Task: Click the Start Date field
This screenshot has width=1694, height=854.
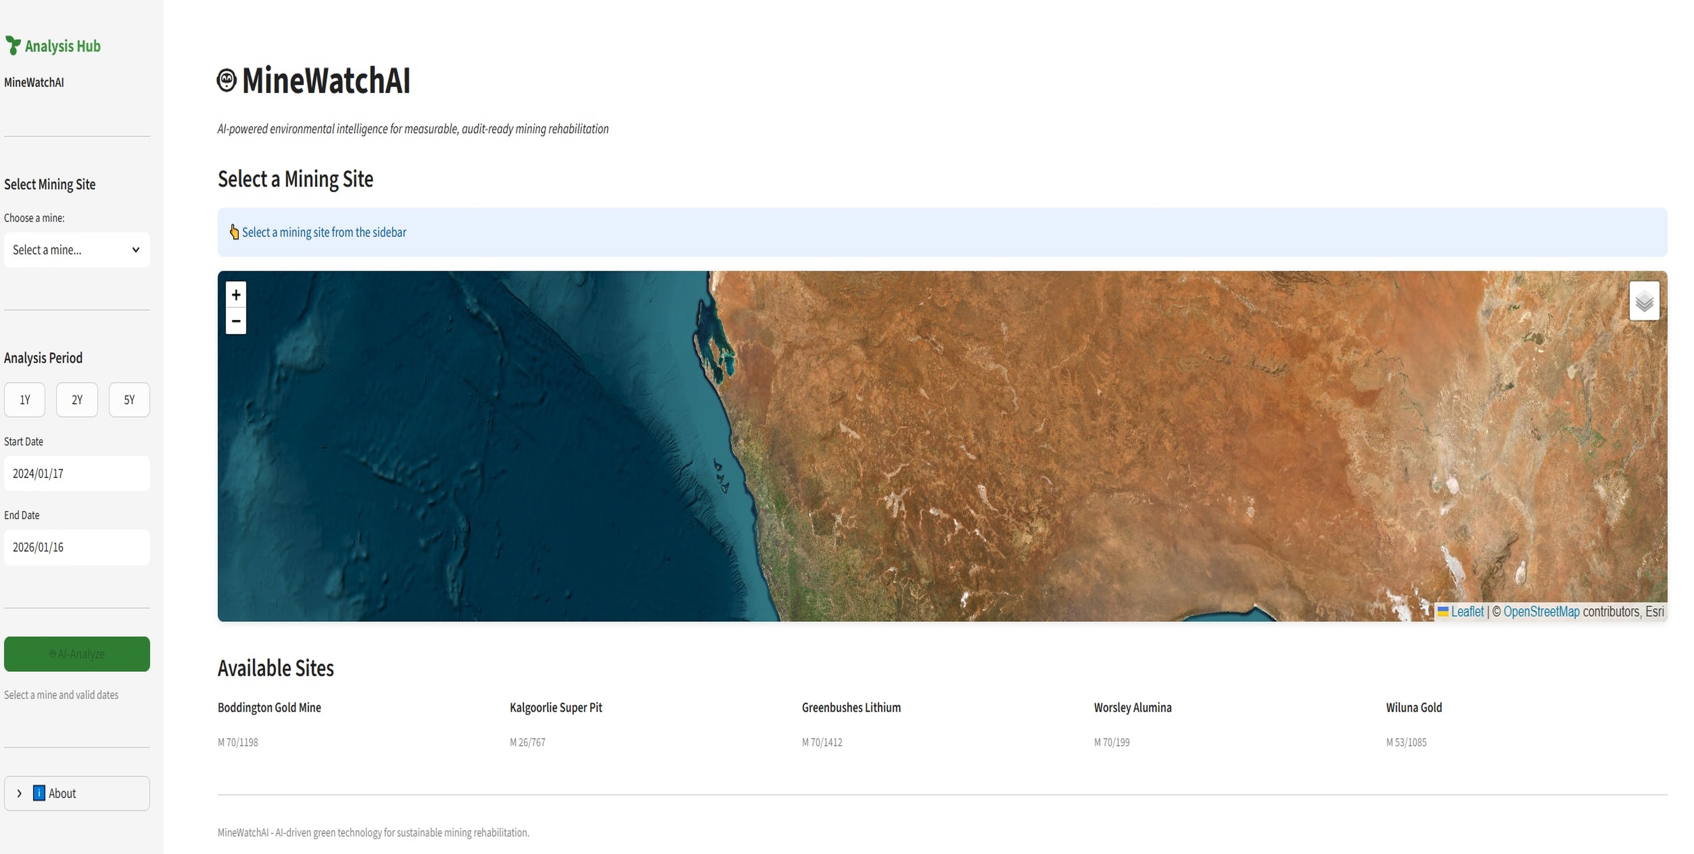Action: point(77,473)
